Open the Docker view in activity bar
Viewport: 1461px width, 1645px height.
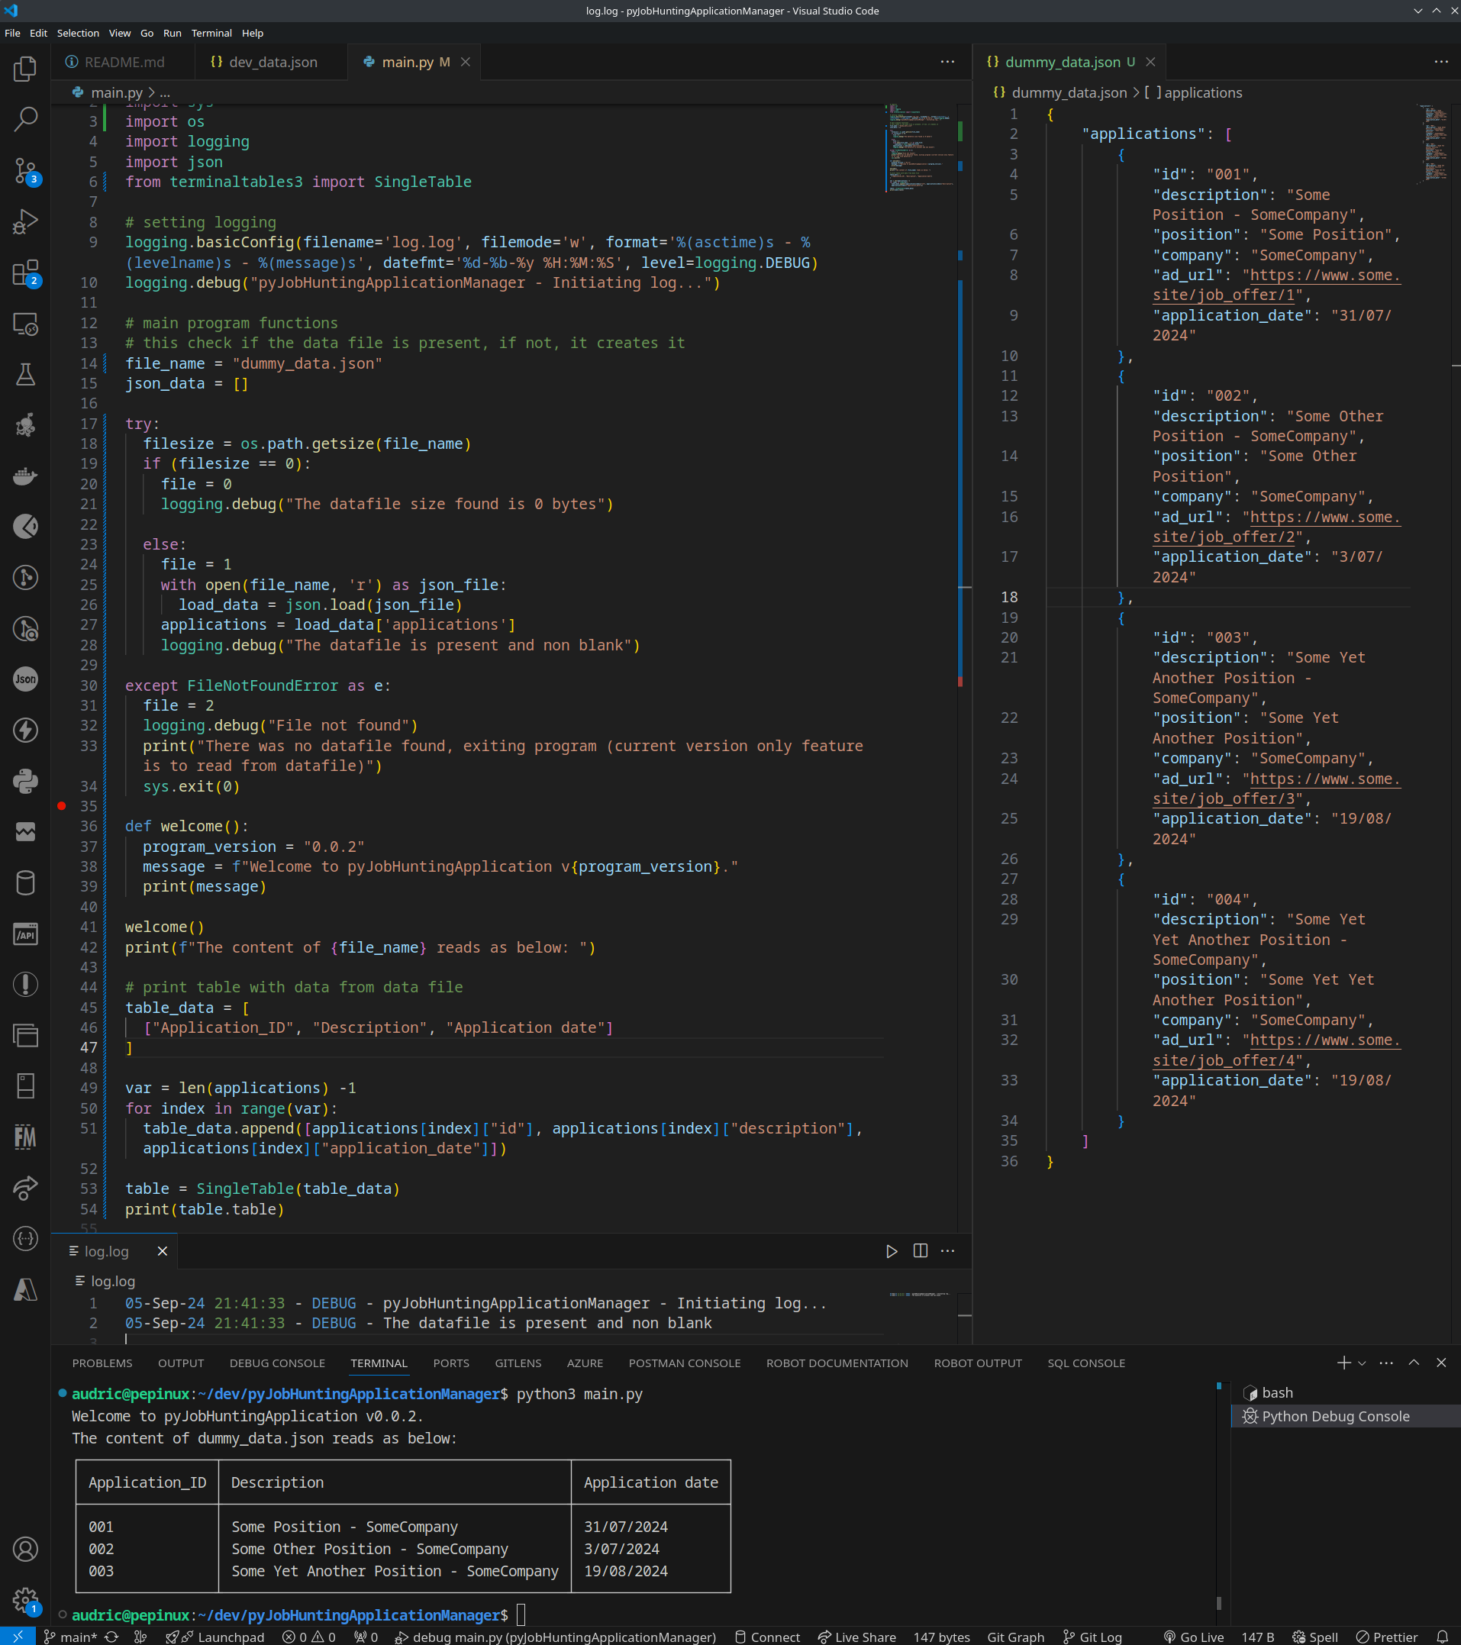point(26,476)
